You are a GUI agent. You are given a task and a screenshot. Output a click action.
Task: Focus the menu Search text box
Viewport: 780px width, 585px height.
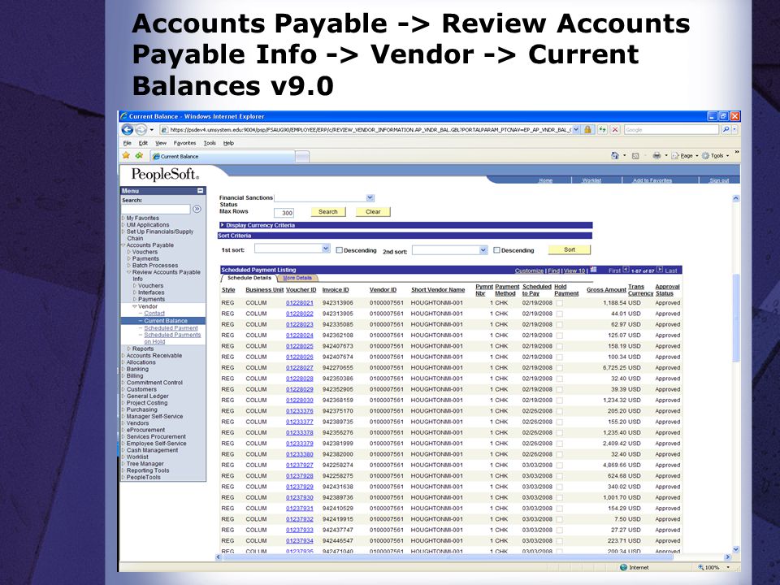(x=156, y=209)
